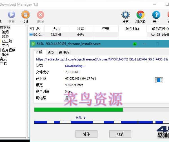Open the 连接数 tab
This screenshot has width=169, height=142.
pos(64,53)
